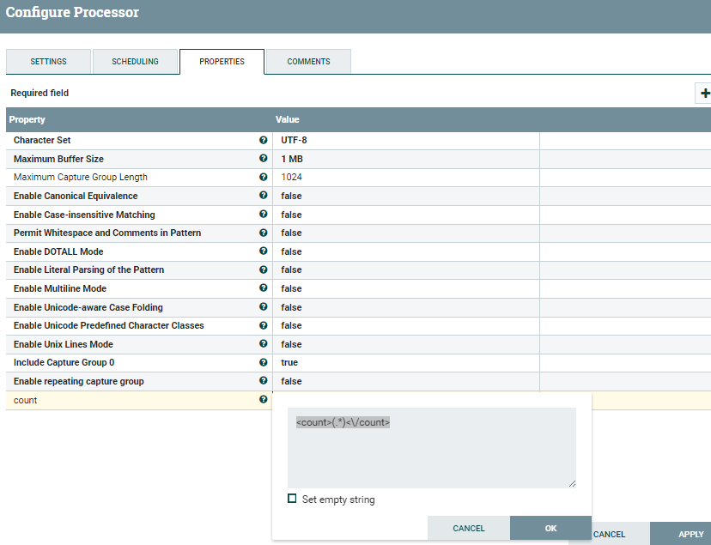Image resolution: width=711 pixels, height=545 pixels.
Task: Click help icon beside count property
Action: 264,400
